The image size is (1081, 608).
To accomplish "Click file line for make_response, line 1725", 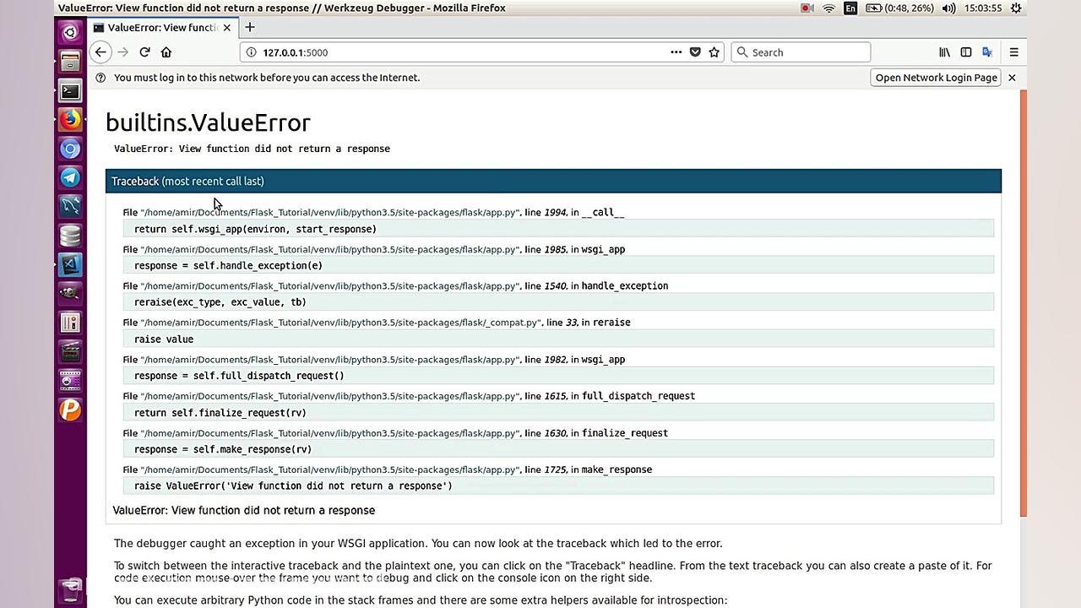I will (x=388, y=470).
